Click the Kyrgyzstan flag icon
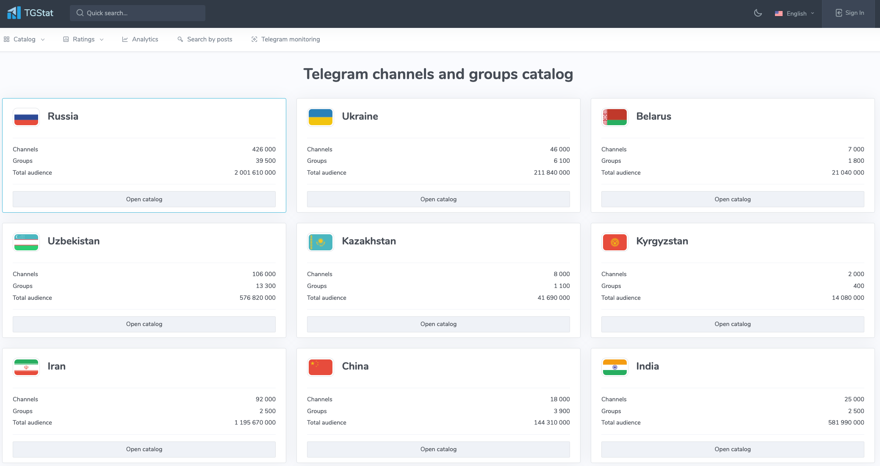 click(x=615, y=242)
